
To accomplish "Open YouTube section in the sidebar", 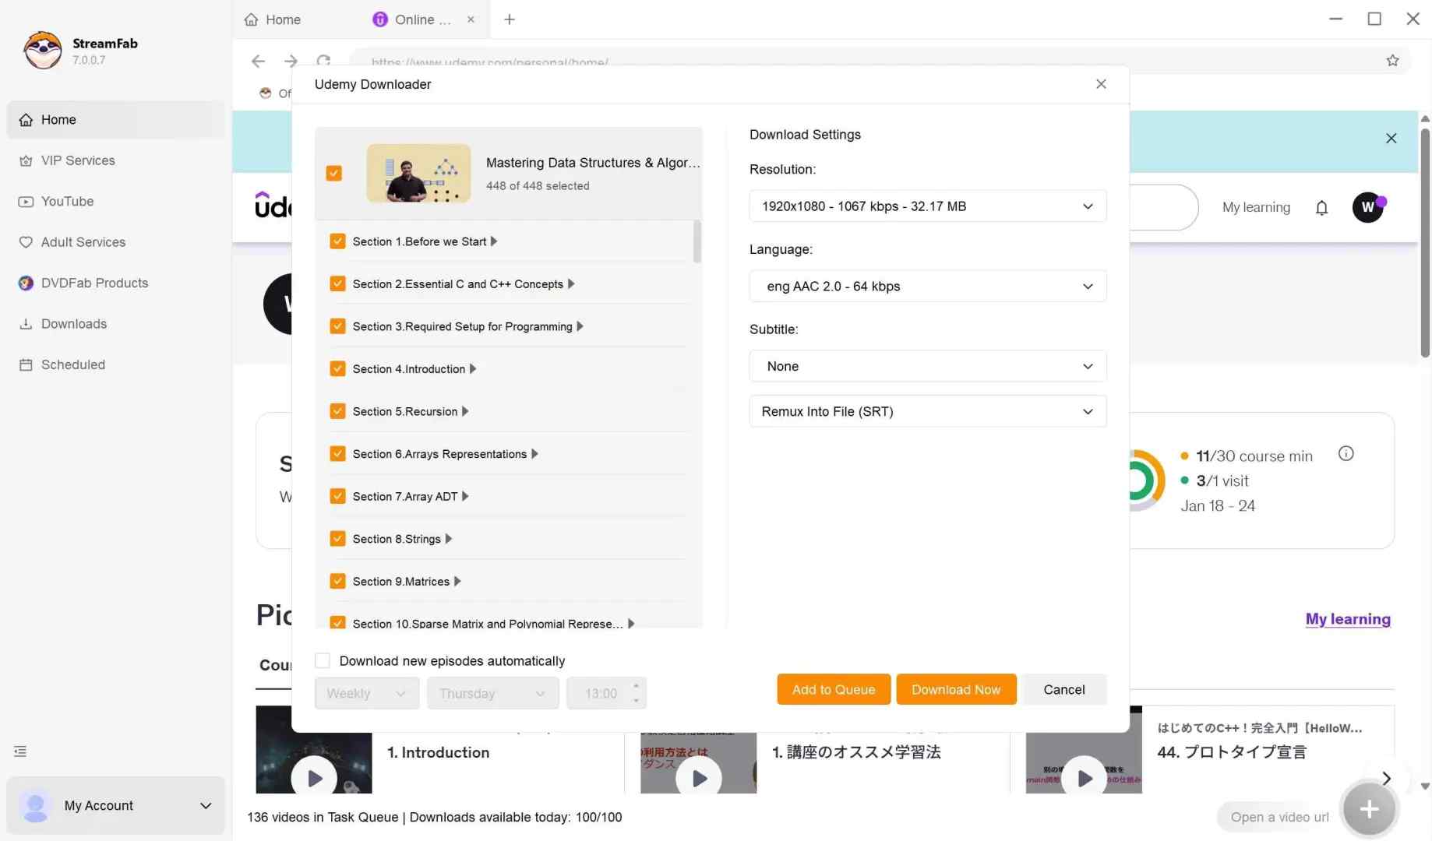I will pos(67,201).
